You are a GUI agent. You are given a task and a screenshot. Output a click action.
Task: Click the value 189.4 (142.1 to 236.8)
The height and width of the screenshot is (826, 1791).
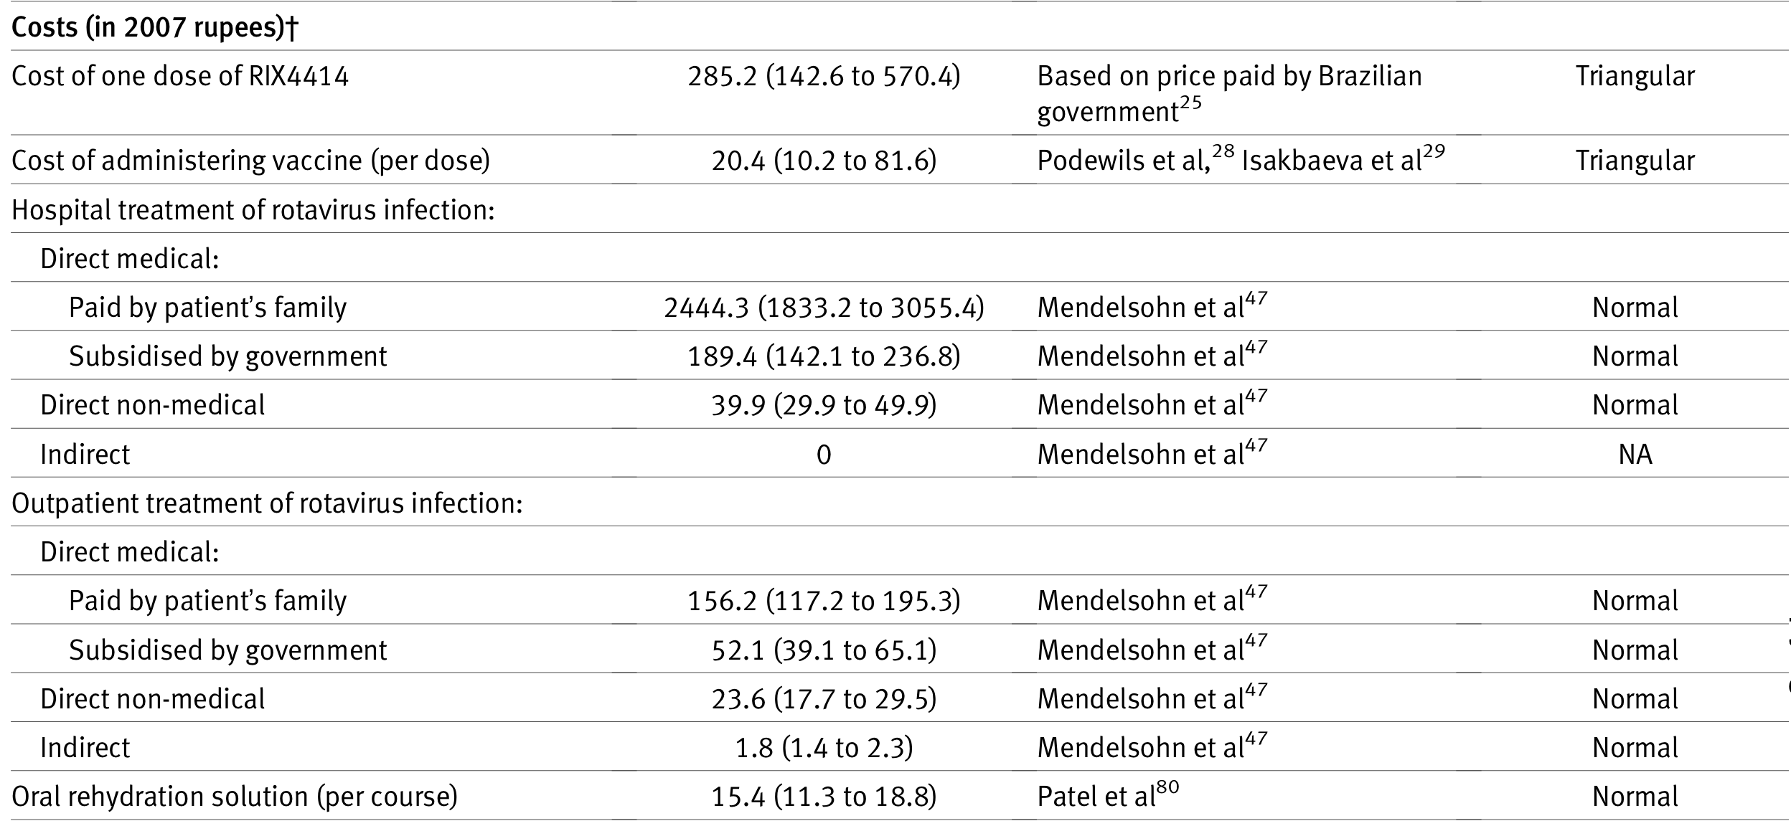pyautogui.click(x=824, y=356)
